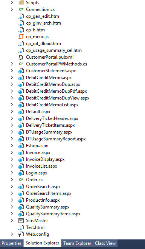Click the publish profile icon for CustomerPortal.pubxml

(21, 57)
